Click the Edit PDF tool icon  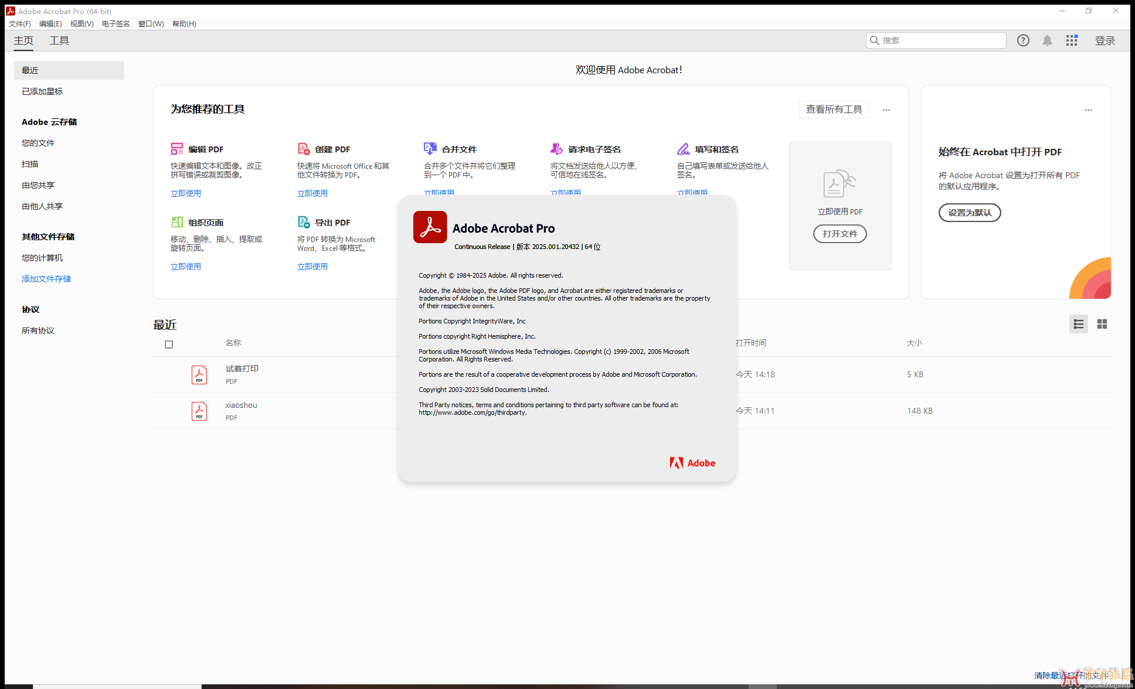tap(177, 149)
